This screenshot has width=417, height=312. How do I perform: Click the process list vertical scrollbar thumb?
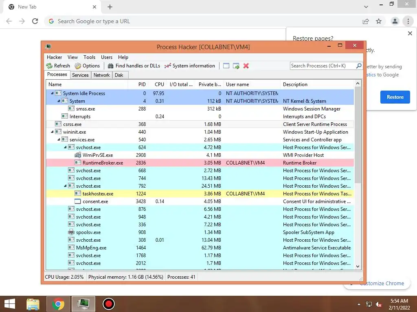pyautogui.click(x=358, y=135)
